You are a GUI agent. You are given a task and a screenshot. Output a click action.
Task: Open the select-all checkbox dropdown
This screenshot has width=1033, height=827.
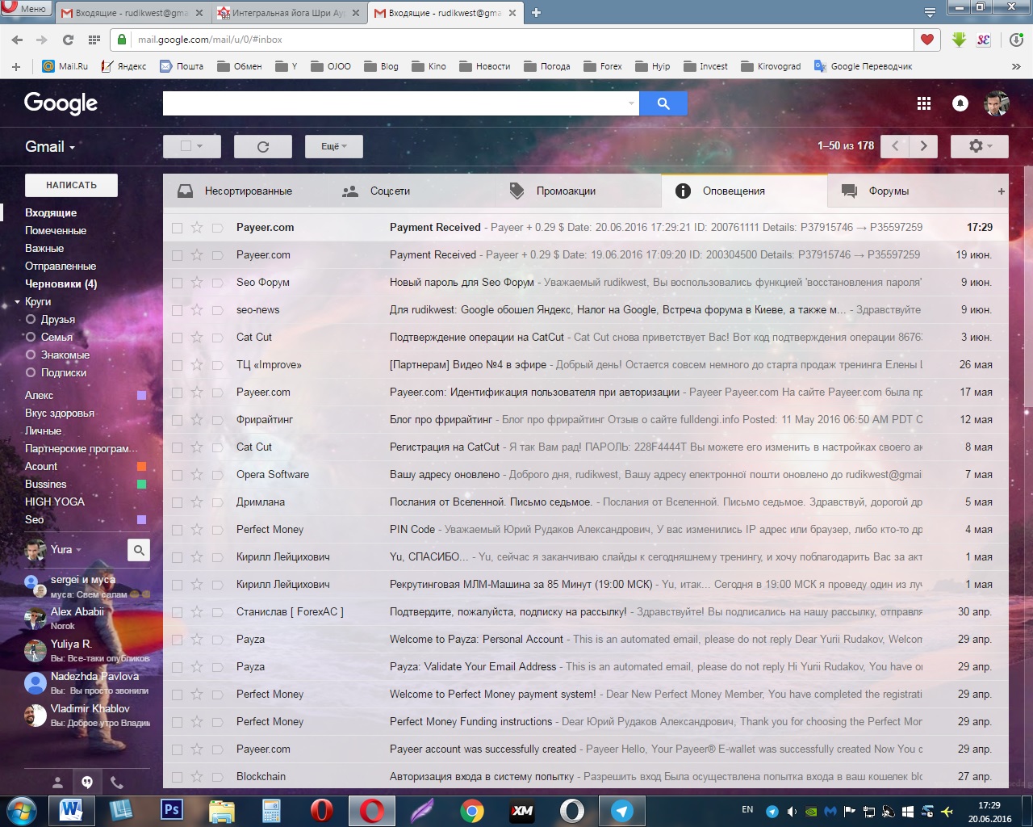tap(191, 146)
